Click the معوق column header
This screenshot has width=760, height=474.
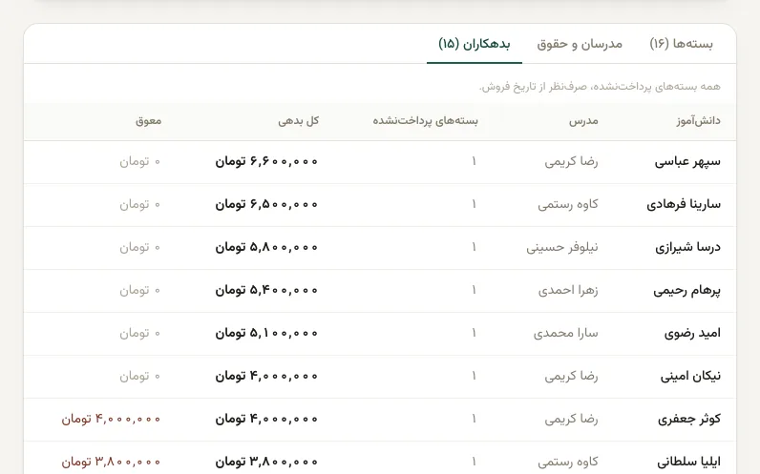point(148,121)
